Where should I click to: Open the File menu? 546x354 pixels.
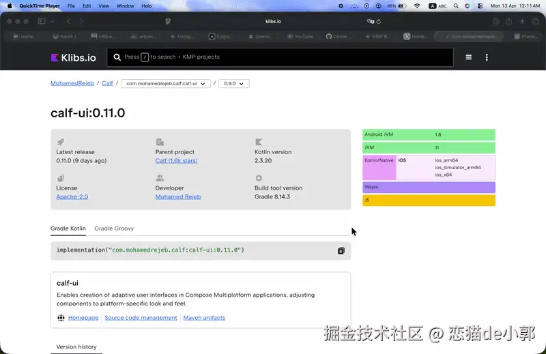point(71,6)
